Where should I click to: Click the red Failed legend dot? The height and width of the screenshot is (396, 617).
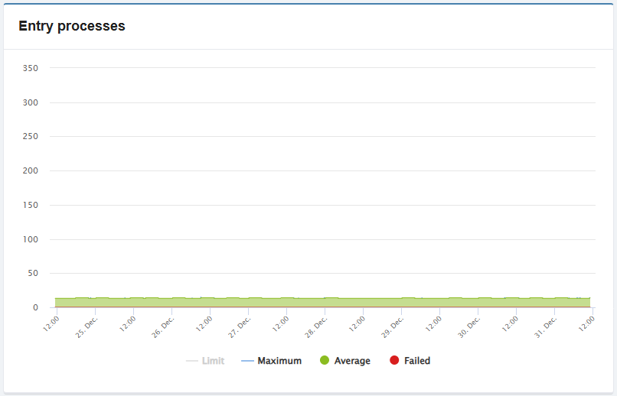tap(394, 361)
